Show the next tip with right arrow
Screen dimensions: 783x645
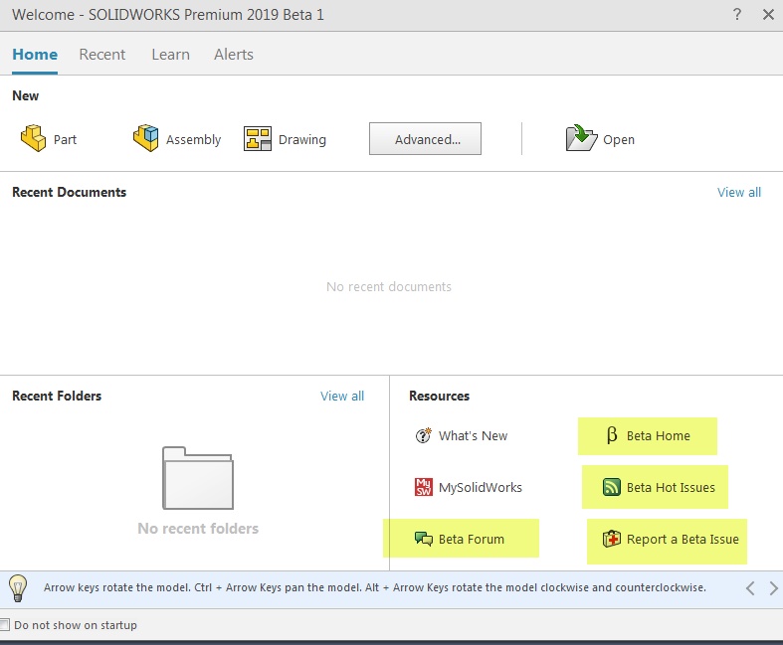[x=773, y=588]
